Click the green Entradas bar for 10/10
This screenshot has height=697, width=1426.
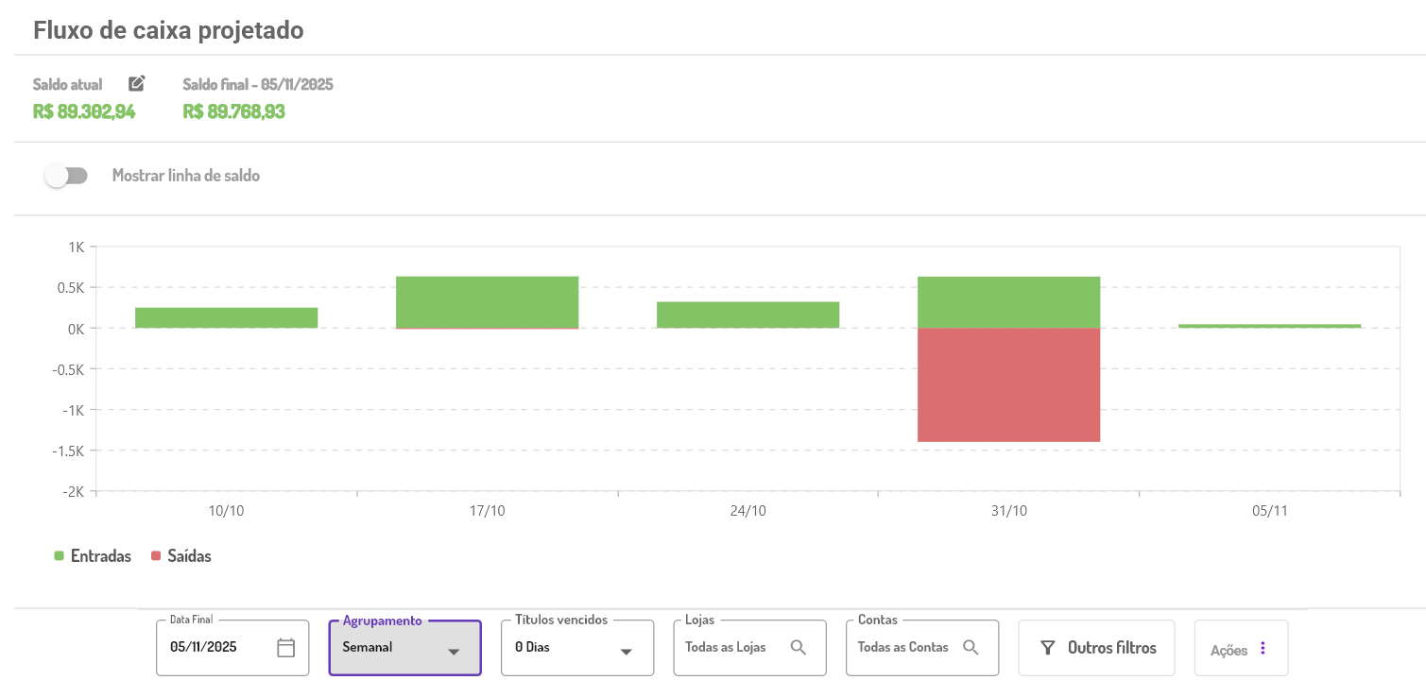pyautogui.click(x=226, y=317)
